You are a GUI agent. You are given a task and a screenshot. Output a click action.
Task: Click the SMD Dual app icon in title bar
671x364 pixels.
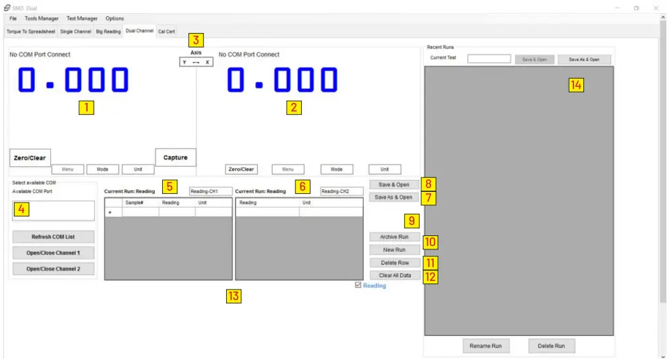pyautogui.click(x=7, y=8)
